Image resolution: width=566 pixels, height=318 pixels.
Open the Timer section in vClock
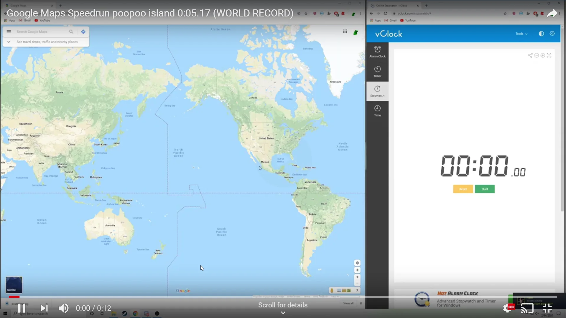point(377,72)
